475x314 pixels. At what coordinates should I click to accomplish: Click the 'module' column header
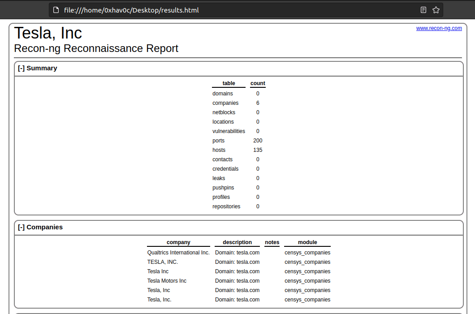click(x=307, y=242)
